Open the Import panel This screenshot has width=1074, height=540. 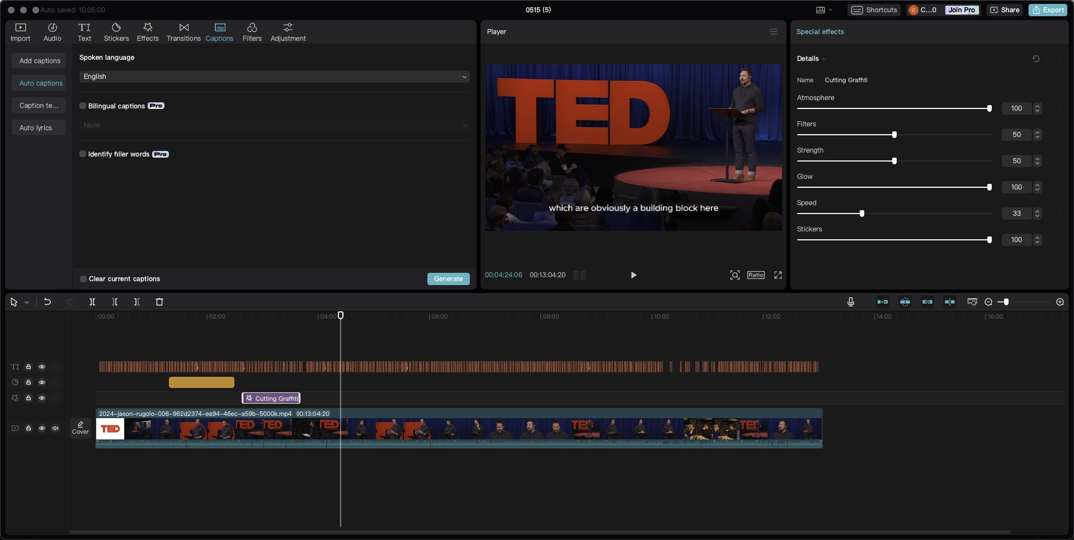point(20,32)
